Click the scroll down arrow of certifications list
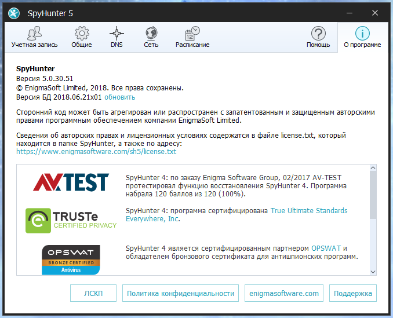This screenshot has height=318, width=393. coord(373,272)
